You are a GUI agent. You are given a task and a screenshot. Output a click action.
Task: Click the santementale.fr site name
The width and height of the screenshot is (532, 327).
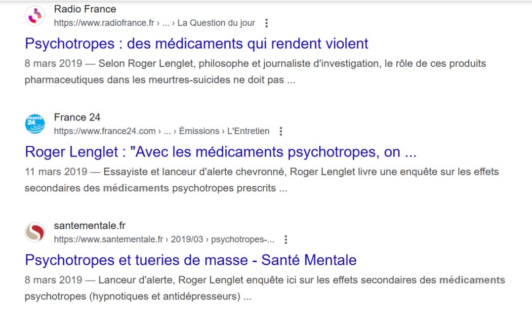tap(89, 226)
